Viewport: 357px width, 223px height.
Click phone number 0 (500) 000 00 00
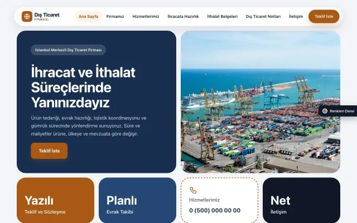tap(215, 211)
